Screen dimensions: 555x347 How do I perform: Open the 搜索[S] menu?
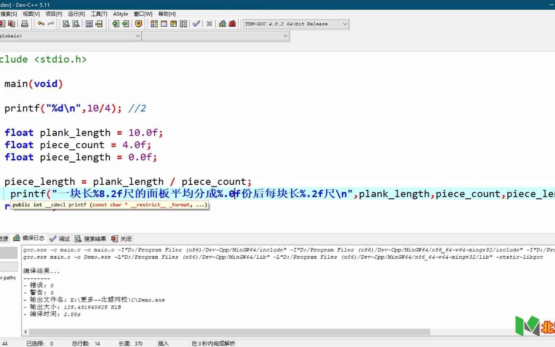pyautogui.click(x=8, y=14)
